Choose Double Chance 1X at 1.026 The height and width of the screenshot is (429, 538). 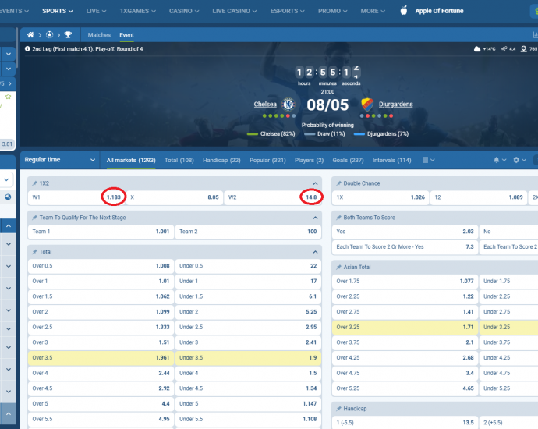tap(380, 197)
